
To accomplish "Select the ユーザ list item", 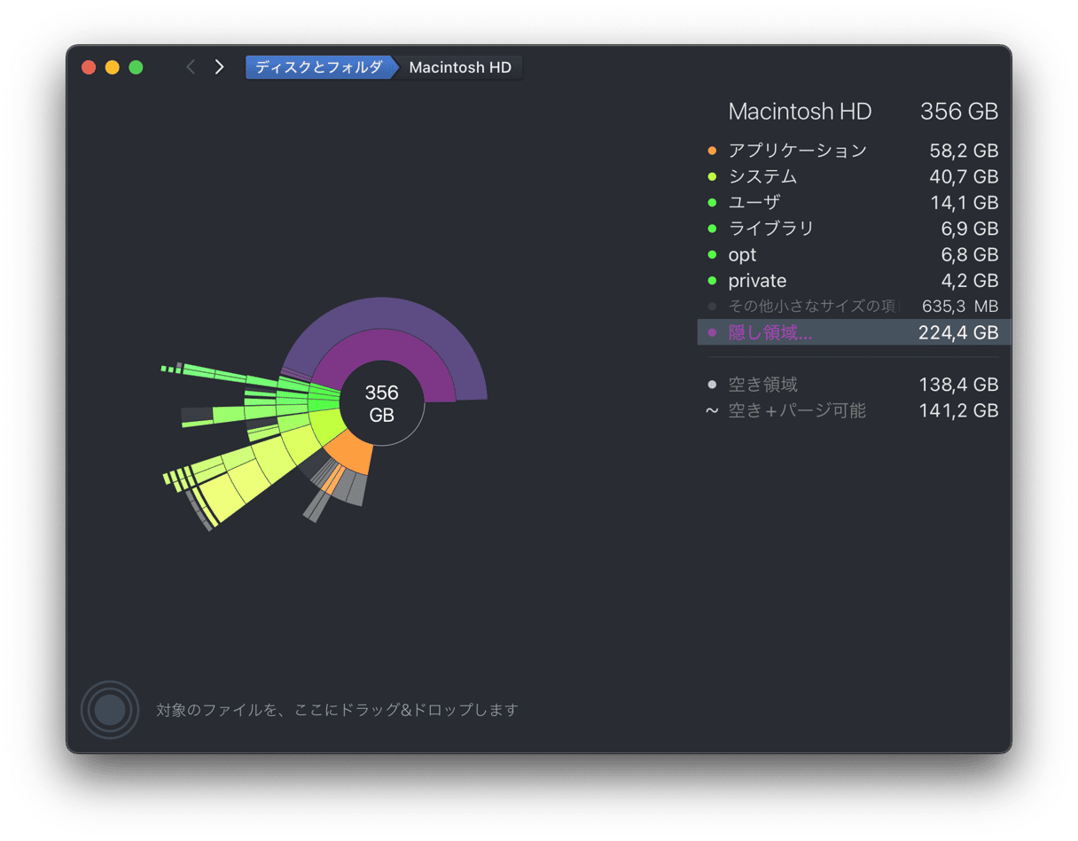I will click(754, 203).
